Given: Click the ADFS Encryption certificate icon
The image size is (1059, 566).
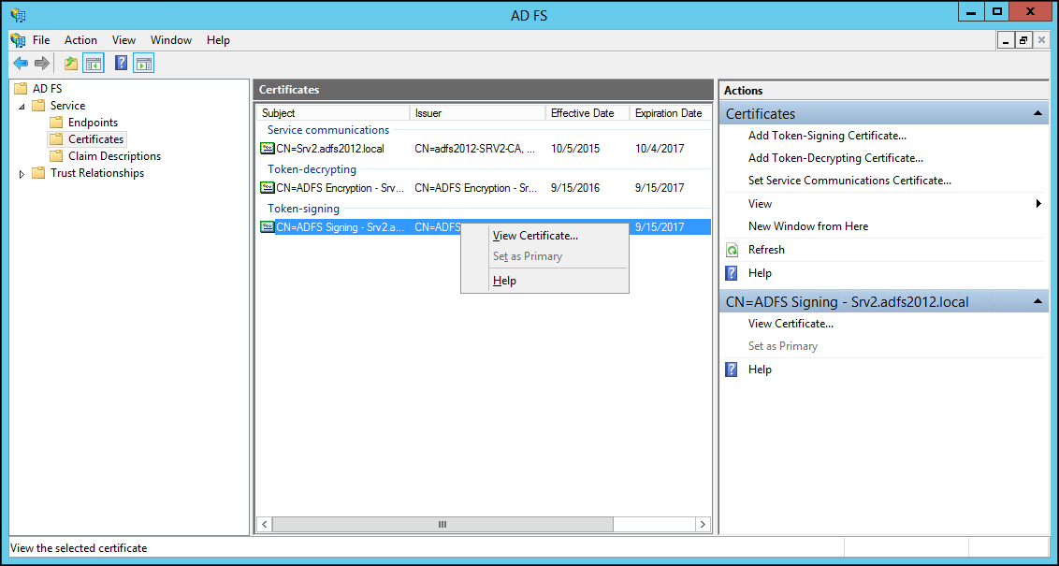Looking at the screenshot, I should click(x=268, y=187).
